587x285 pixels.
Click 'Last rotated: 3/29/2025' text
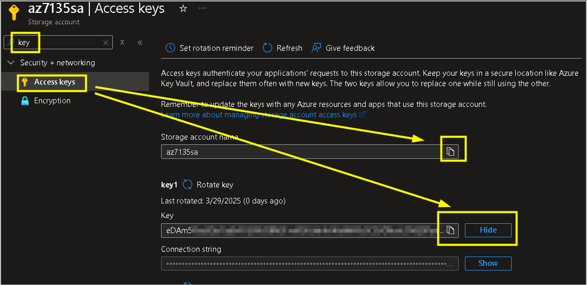pos(223,201)
